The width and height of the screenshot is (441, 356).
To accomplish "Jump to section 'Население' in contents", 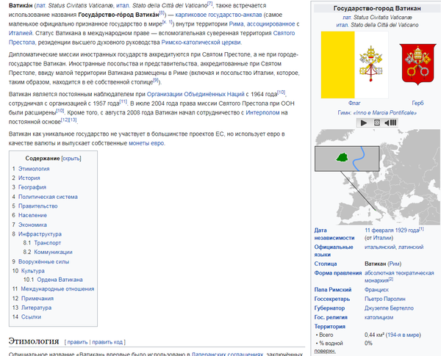I will [x=32, y=216].
